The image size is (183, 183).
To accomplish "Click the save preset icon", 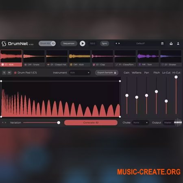I will point(162,44).
